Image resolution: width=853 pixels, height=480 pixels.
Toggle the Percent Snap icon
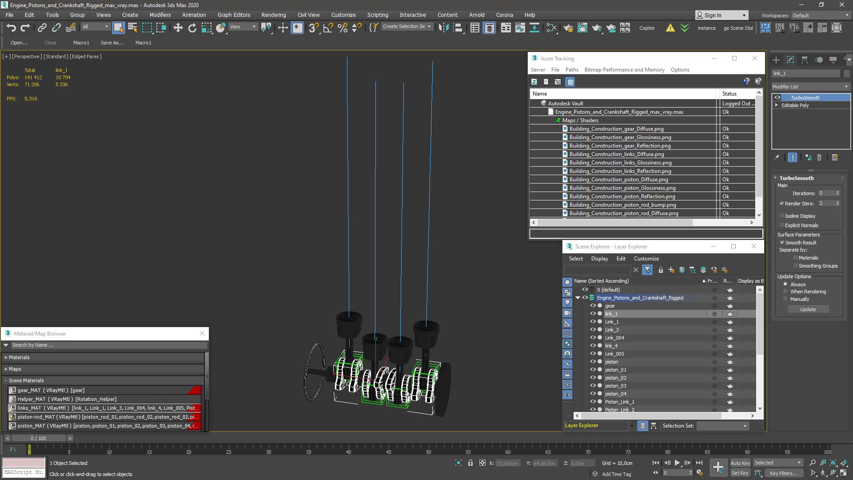pos(343,28)
